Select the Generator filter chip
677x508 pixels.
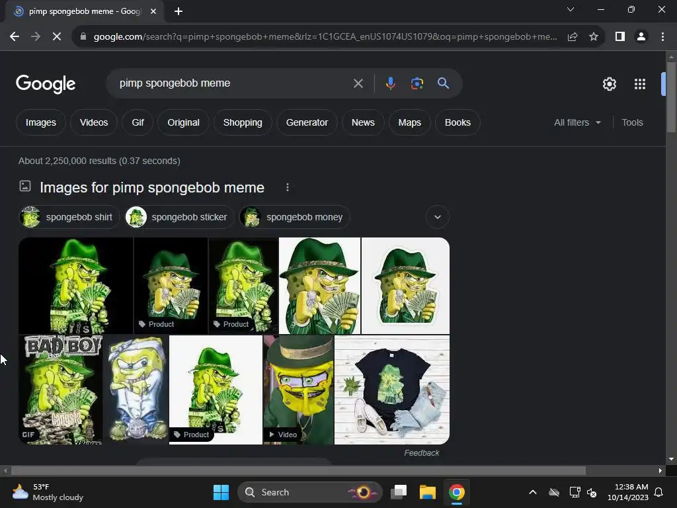pyautogui.click(x=307, y=122)
